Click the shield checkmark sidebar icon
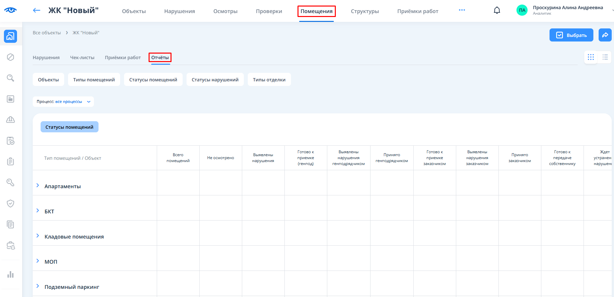This screenshot has height=297, width=614. [10, 204]
